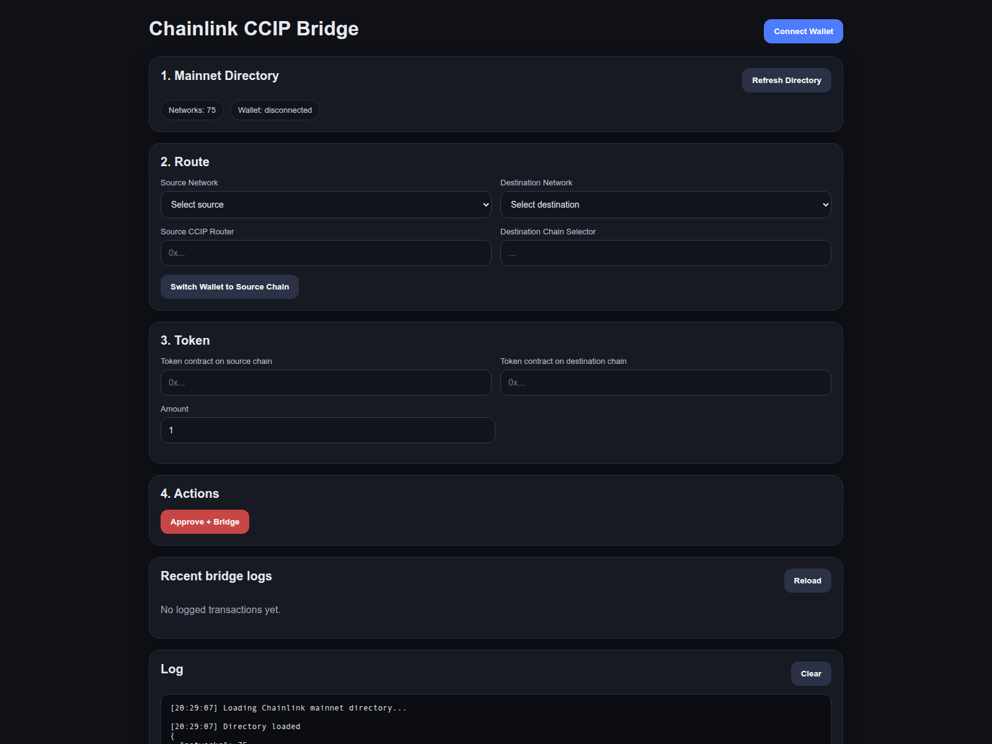Click the Chainlink CCIP Bridge title
The width and height of the screenshot is (992, 744).
click(254, 29)
